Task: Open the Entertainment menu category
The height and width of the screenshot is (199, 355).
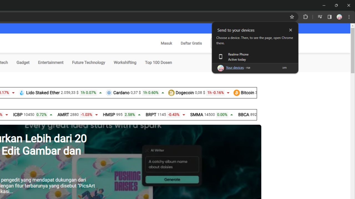Action: tap(51, 62)
